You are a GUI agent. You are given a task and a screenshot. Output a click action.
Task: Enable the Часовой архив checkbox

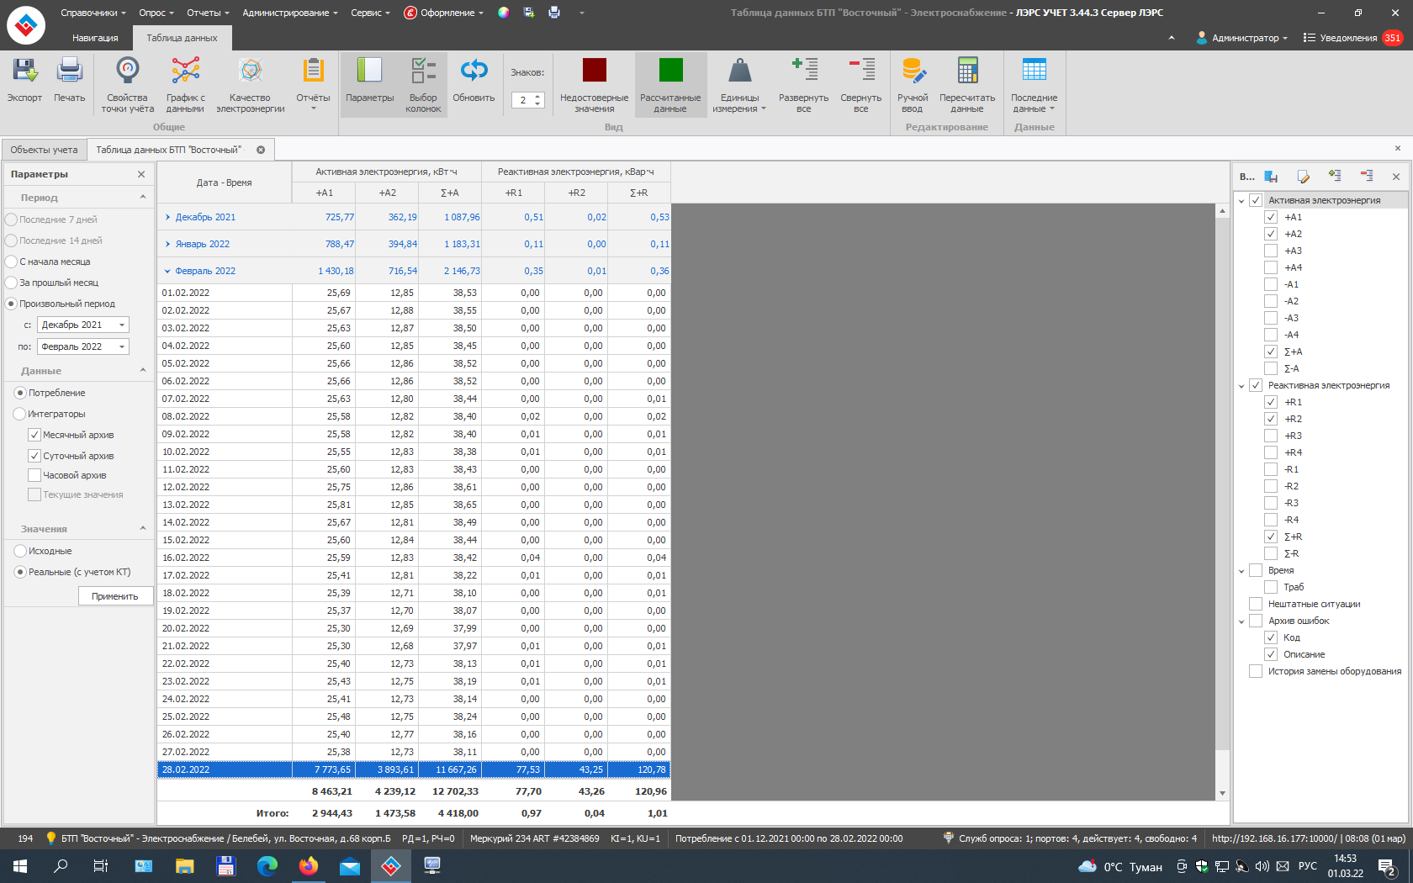tap(34, 475)
